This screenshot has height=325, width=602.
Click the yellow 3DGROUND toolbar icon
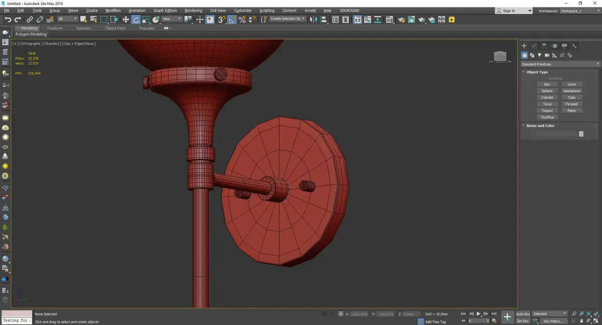452,20
